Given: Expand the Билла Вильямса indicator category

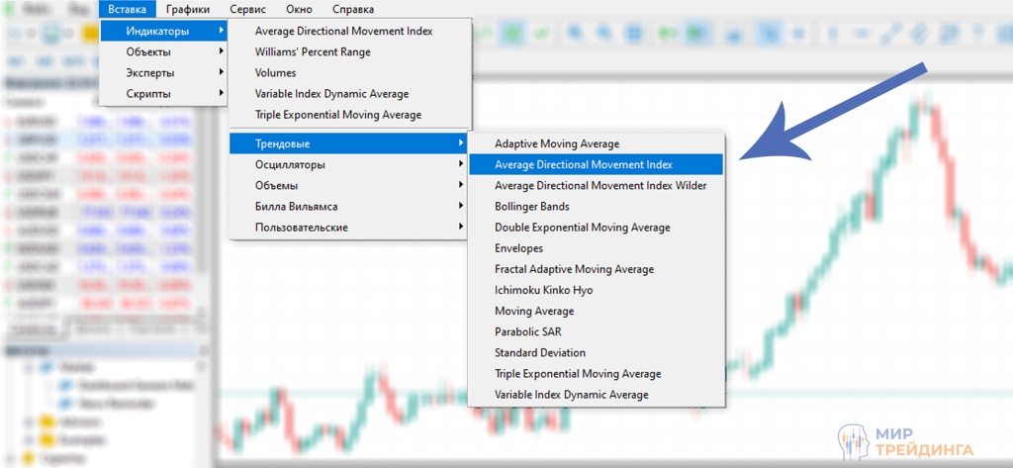Looking at the screenshot, I should click(x=296, y=206).
